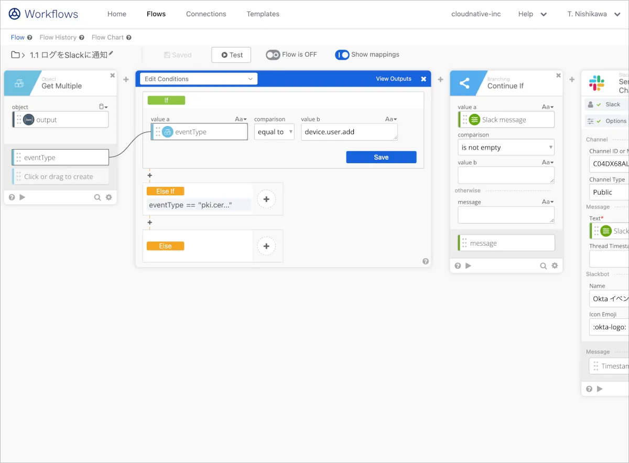629x463 pixels.
Task: Add action to Else If branch
Action: (266, 199)
